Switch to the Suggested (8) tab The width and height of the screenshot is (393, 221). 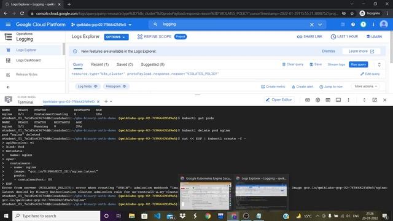click(153, 64)
